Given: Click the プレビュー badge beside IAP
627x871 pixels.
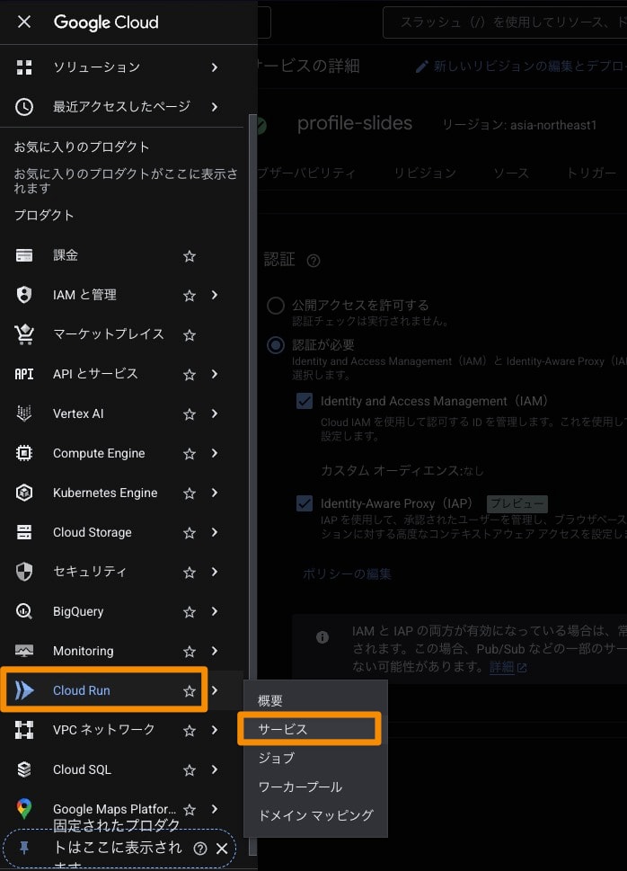Looking at the screenshot, I should [x=517, y=504].
